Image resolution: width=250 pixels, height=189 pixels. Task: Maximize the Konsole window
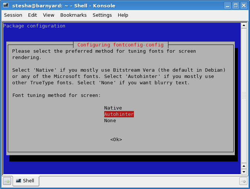[236, 6]
